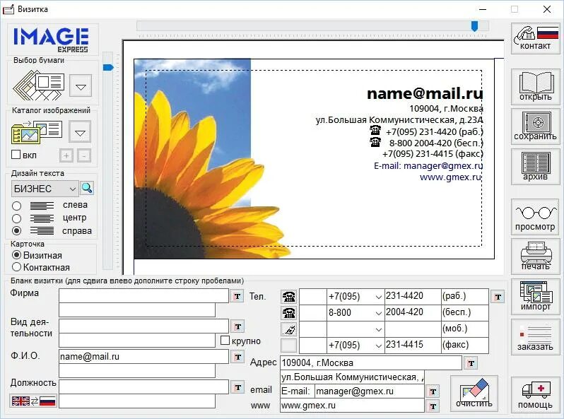Enable the вкл checkbox

[x=16, y=155]
